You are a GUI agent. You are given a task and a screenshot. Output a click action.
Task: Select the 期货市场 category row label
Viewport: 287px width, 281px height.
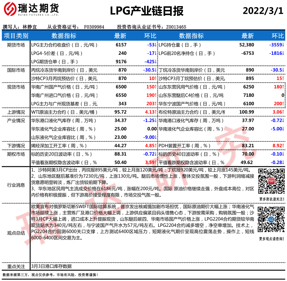tap(16, 45)
